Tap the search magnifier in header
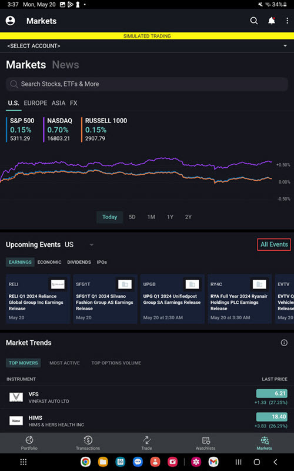The height and width of the screenshot is (471, 294). [254, 21]
